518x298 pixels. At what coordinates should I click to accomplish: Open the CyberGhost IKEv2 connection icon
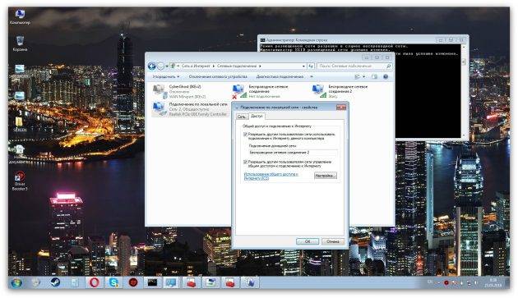pyautogui.click(x=160, y=91)
